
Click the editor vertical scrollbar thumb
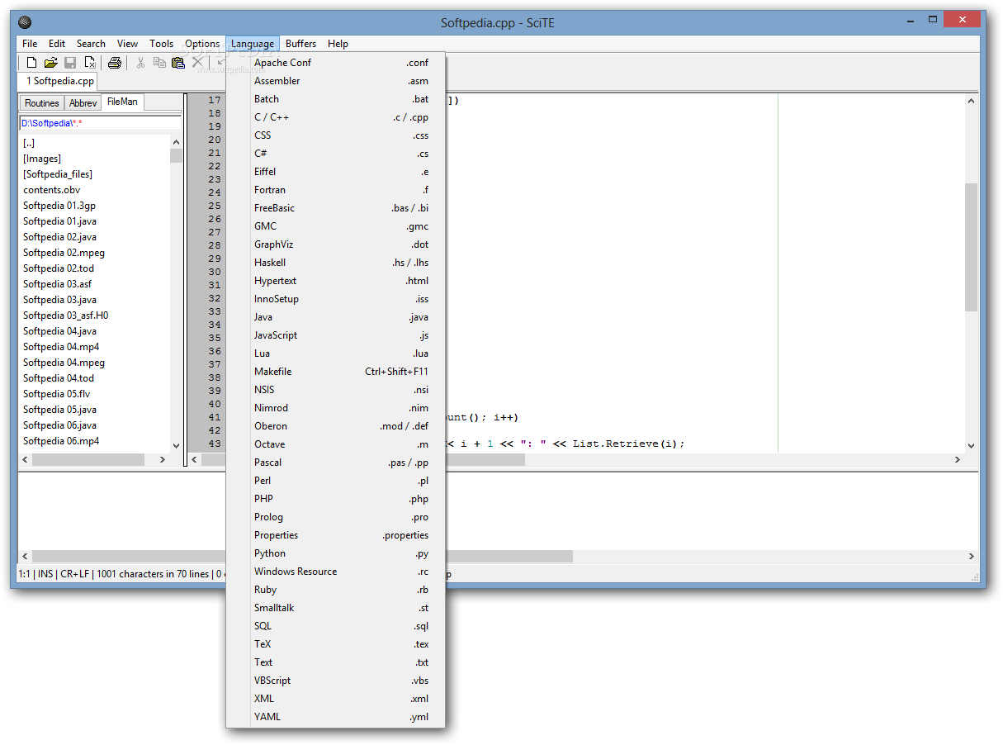(x=972, y=248)
